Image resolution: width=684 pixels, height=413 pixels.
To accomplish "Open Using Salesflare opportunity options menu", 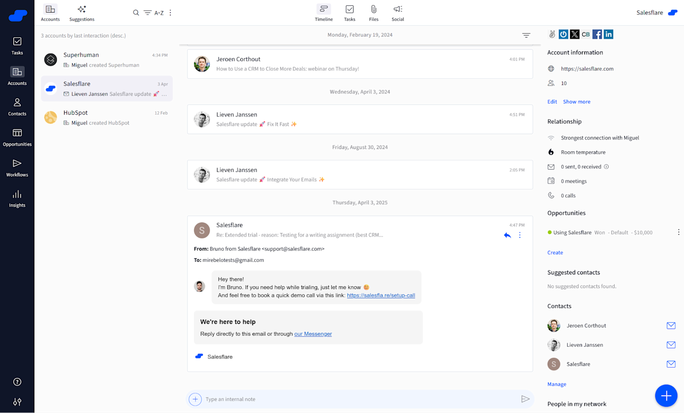I will tap(678, 232).
